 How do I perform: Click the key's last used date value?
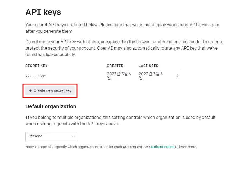tap(151, 76)
